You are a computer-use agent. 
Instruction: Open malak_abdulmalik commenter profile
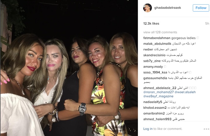click(x=157, y=44)
